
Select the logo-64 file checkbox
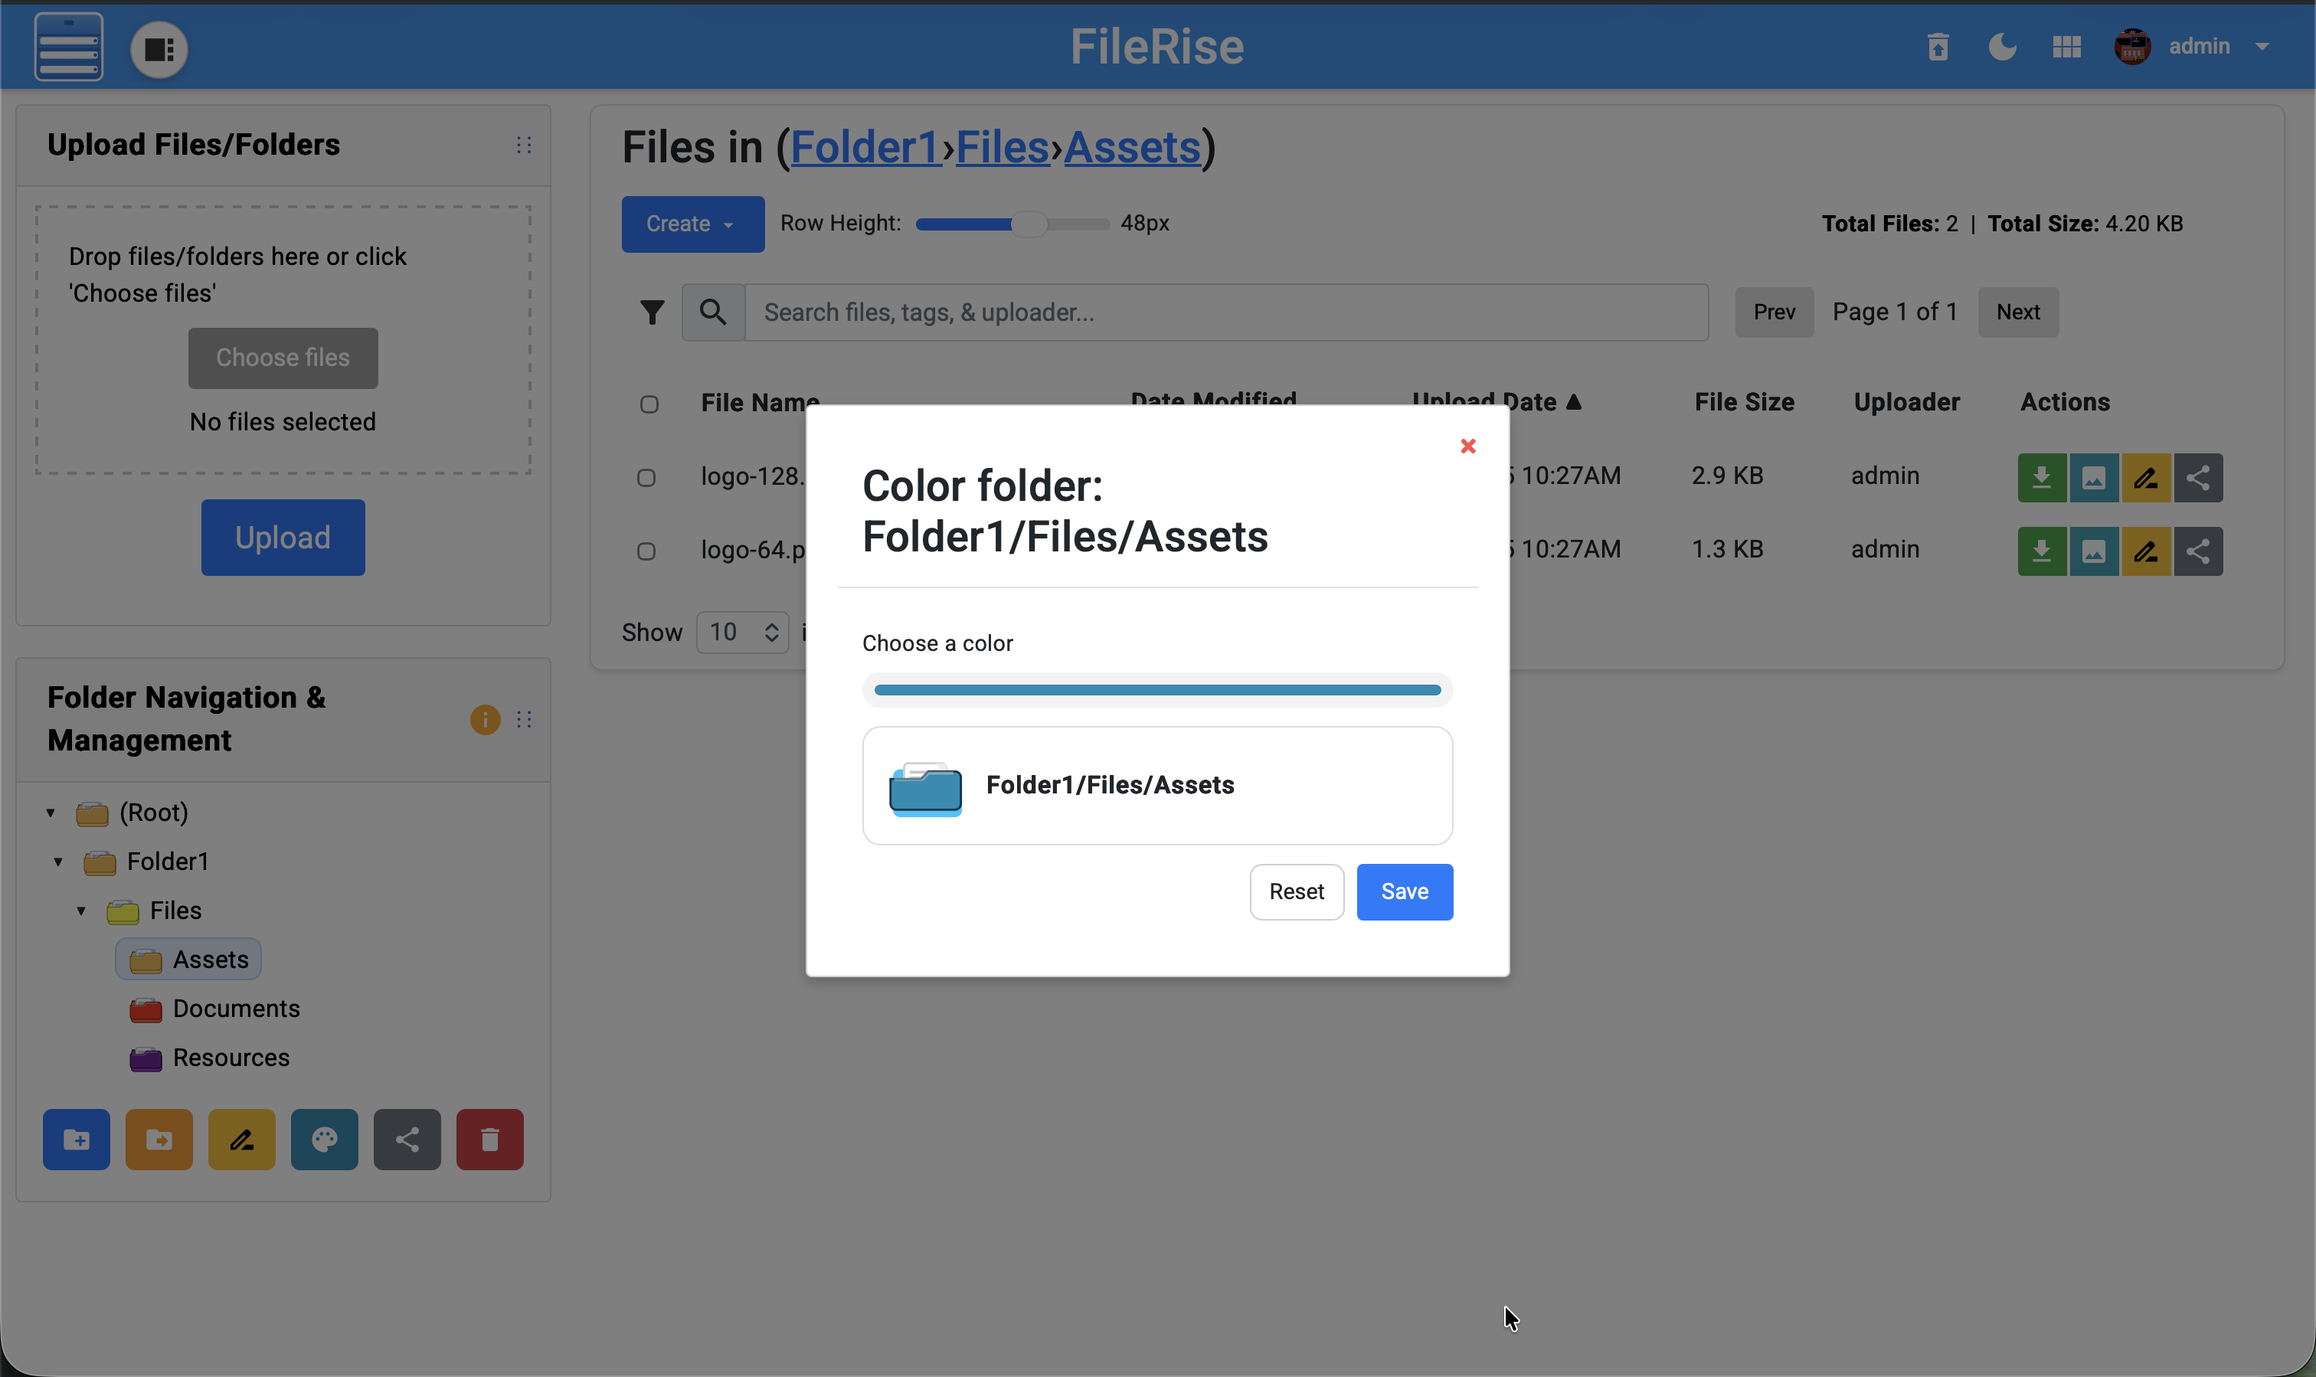pyautogui.click(x=646, y=551)
